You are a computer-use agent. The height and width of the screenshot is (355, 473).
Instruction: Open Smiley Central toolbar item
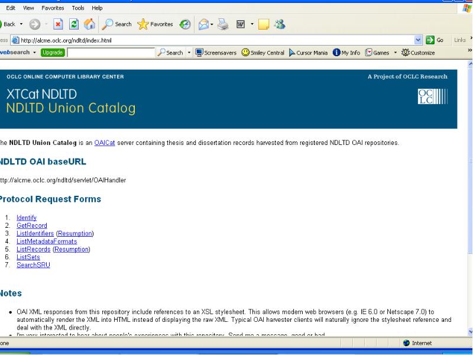[263, 53]
